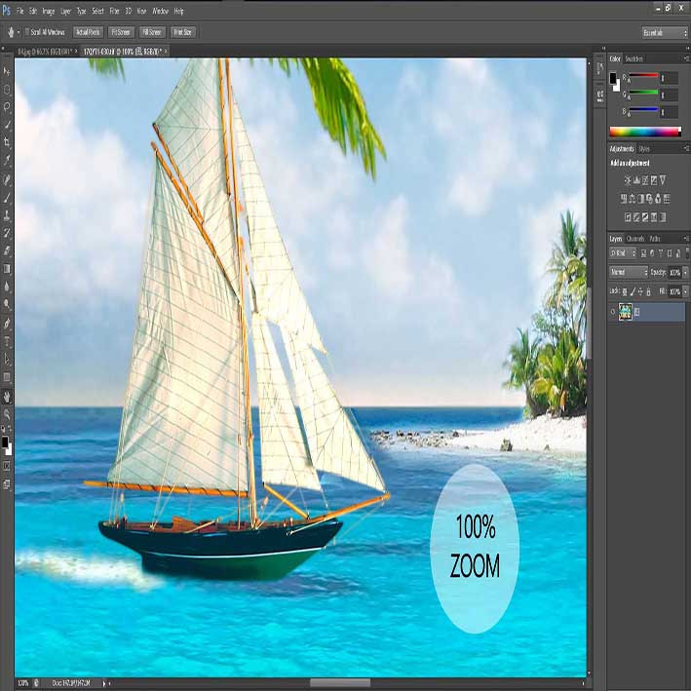691x691 pixels.
Task: Select the Eraser tool
Action: click(x=7, y=250)
